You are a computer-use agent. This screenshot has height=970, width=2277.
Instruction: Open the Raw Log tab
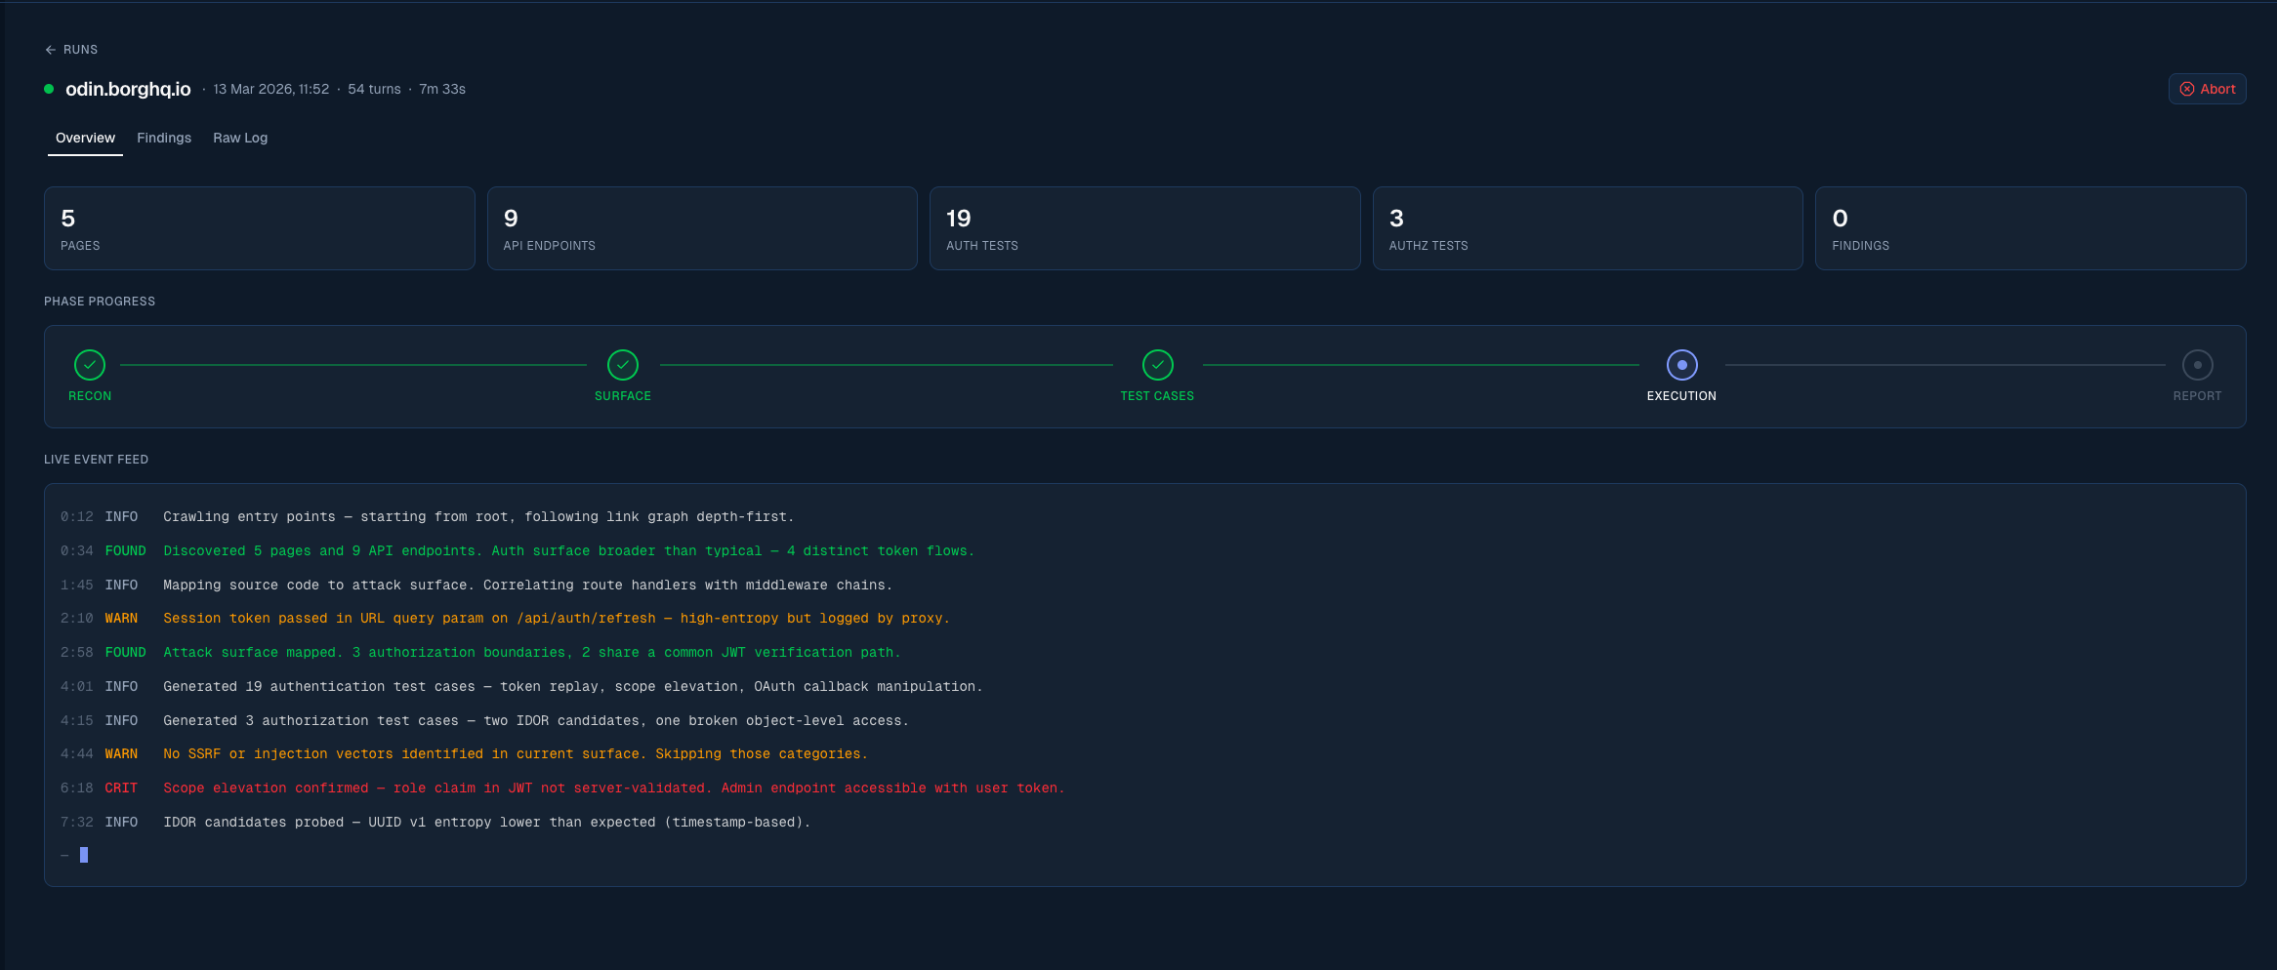coord(240,138)
